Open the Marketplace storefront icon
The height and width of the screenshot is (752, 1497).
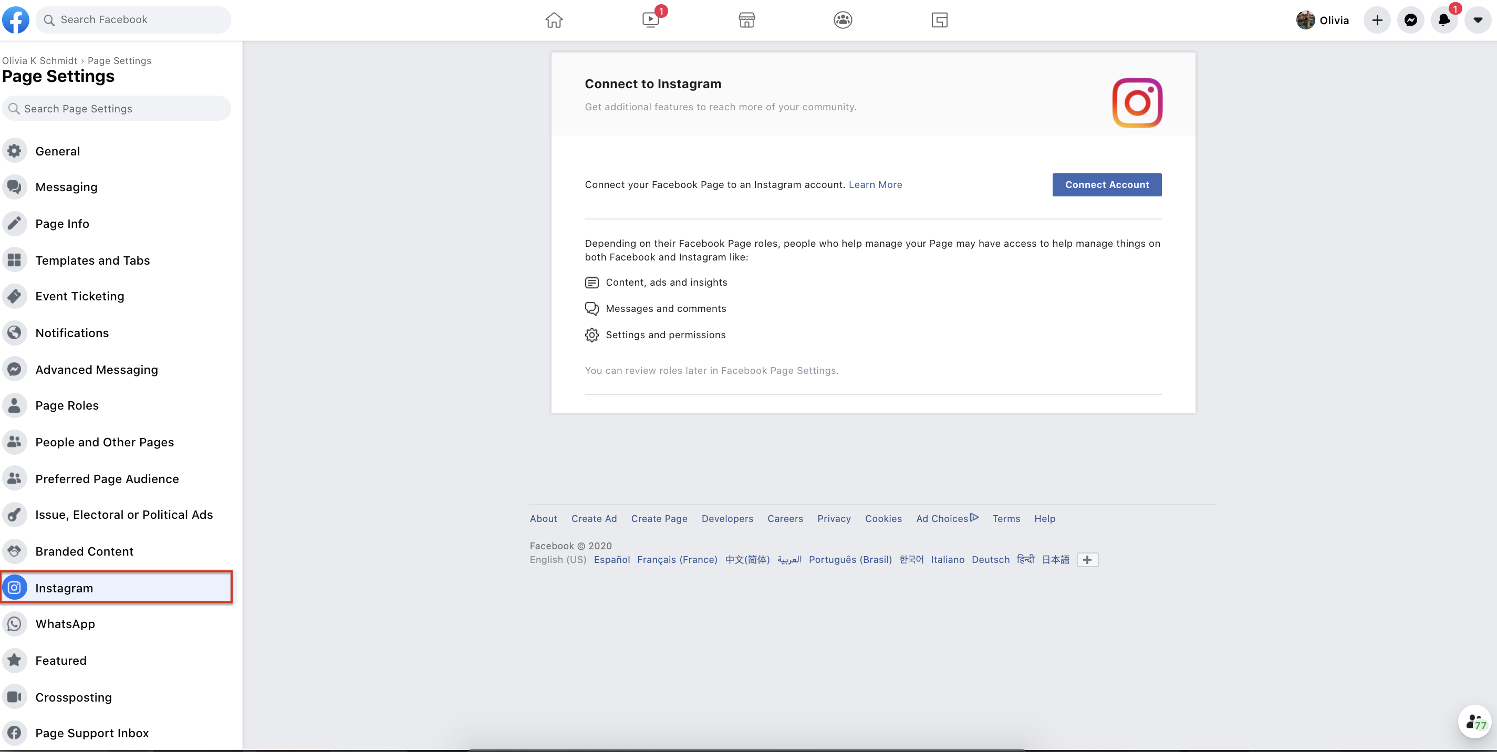coord(747,20)
